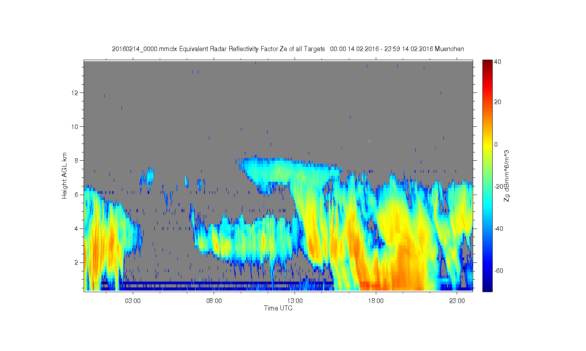586x351 pixels.
Task: Click the colorbar value '-60'
Action: click(498, 271)
